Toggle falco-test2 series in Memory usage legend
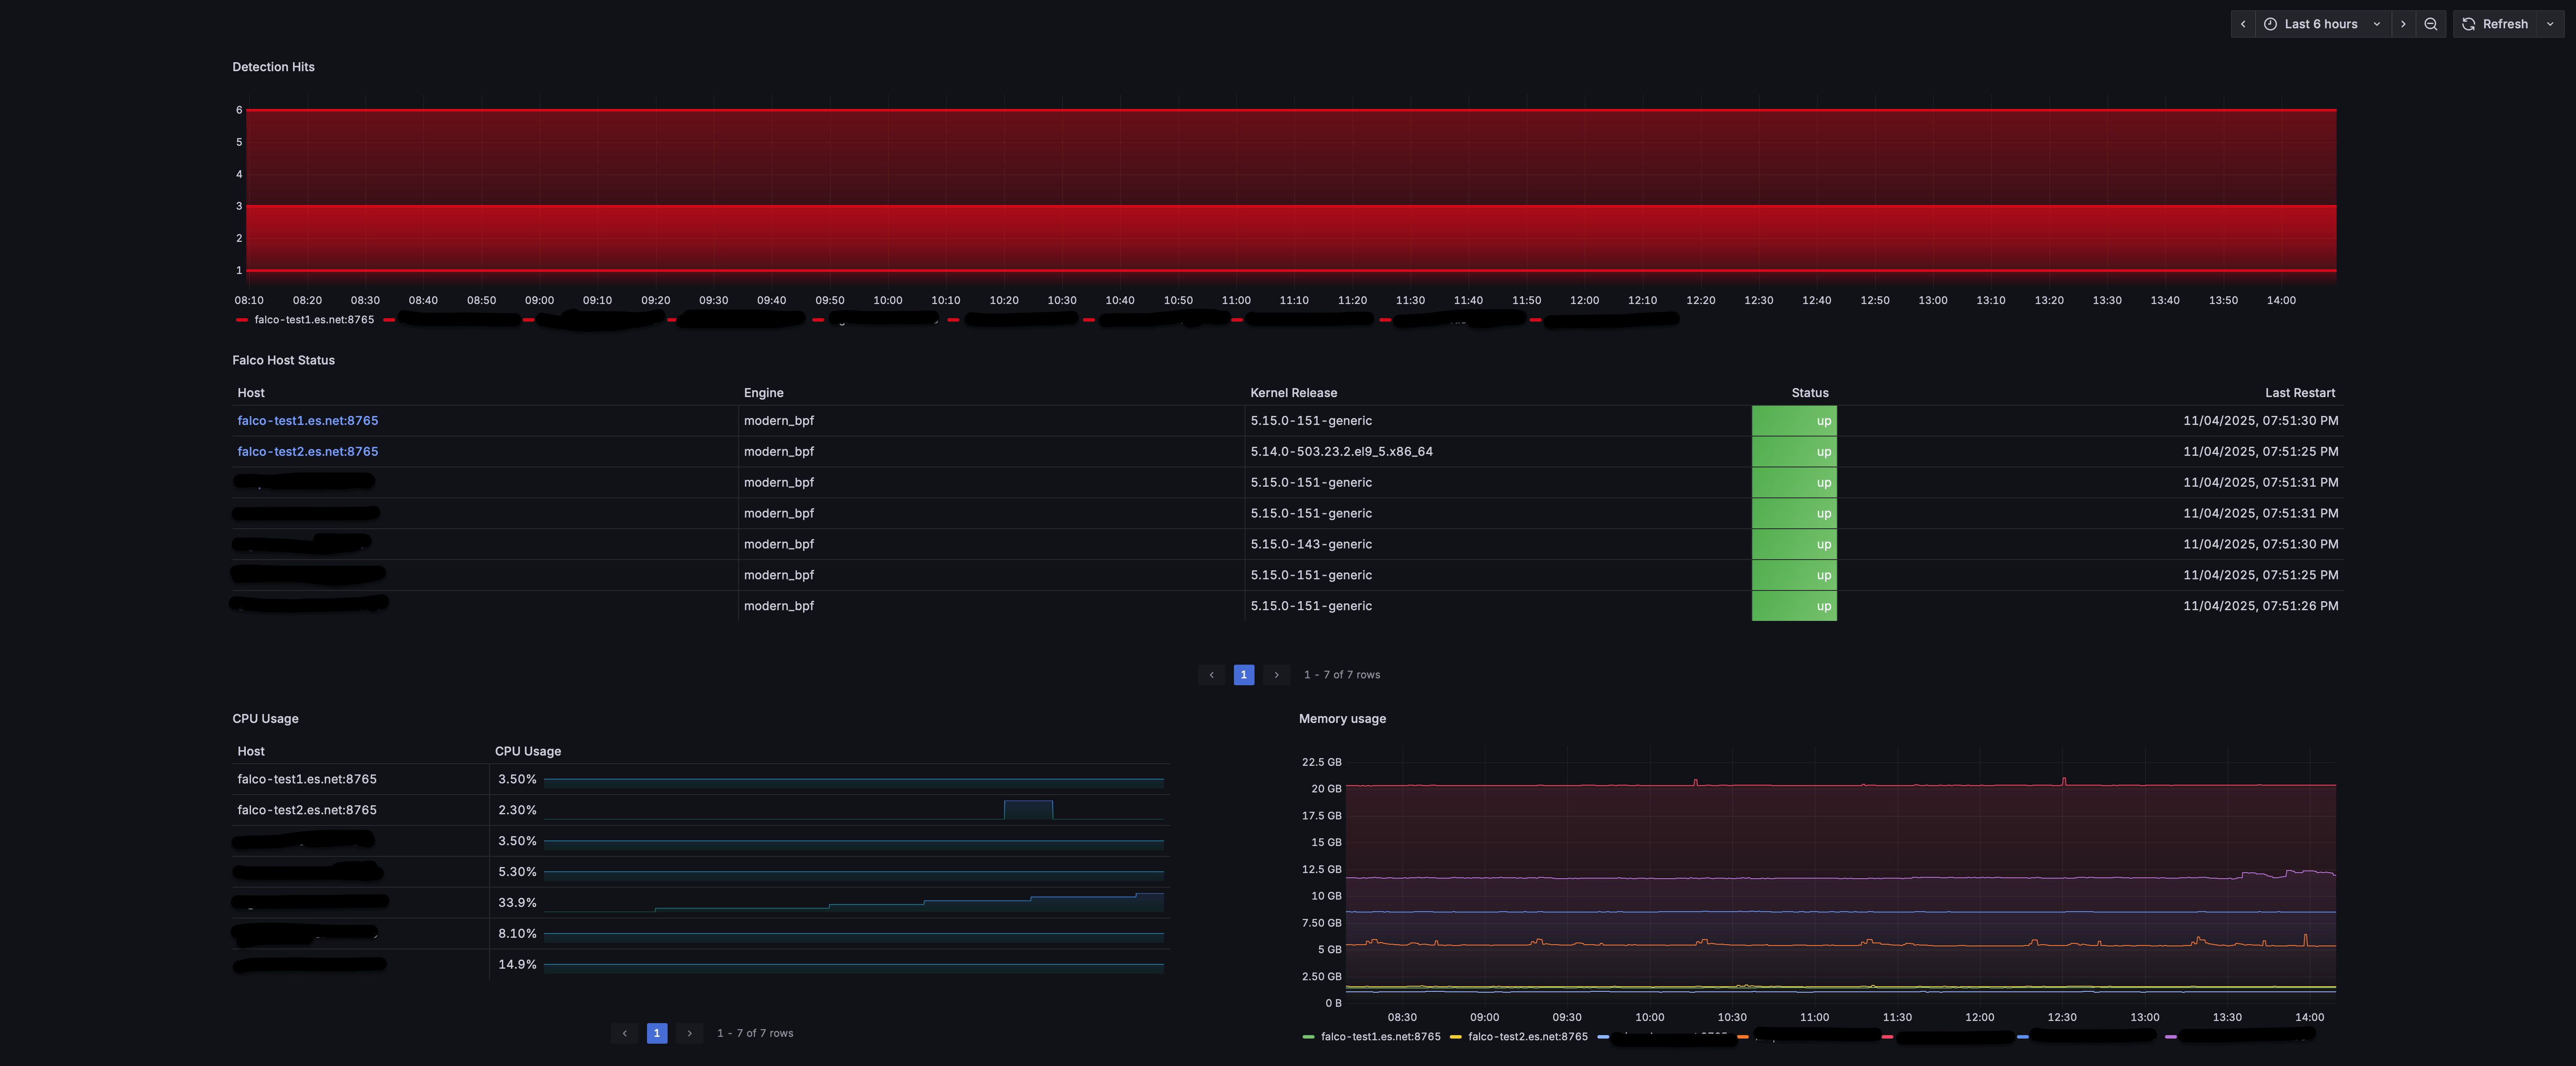Image resolution: width=2576 pixels, height=1066 pixels. tap(1527, 1037)
